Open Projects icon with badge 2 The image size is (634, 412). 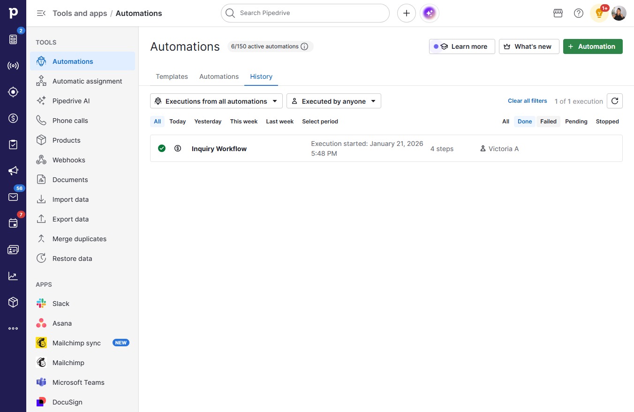(x=13, y=39)
